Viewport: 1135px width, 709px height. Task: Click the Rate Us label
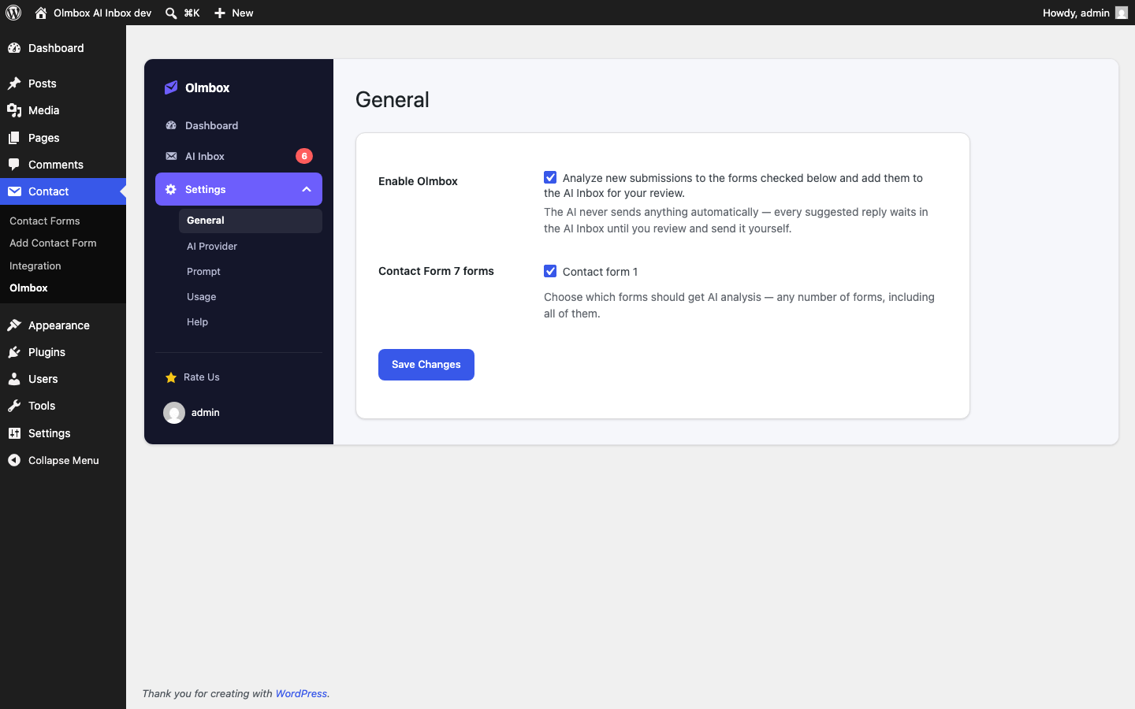point(202,377)
